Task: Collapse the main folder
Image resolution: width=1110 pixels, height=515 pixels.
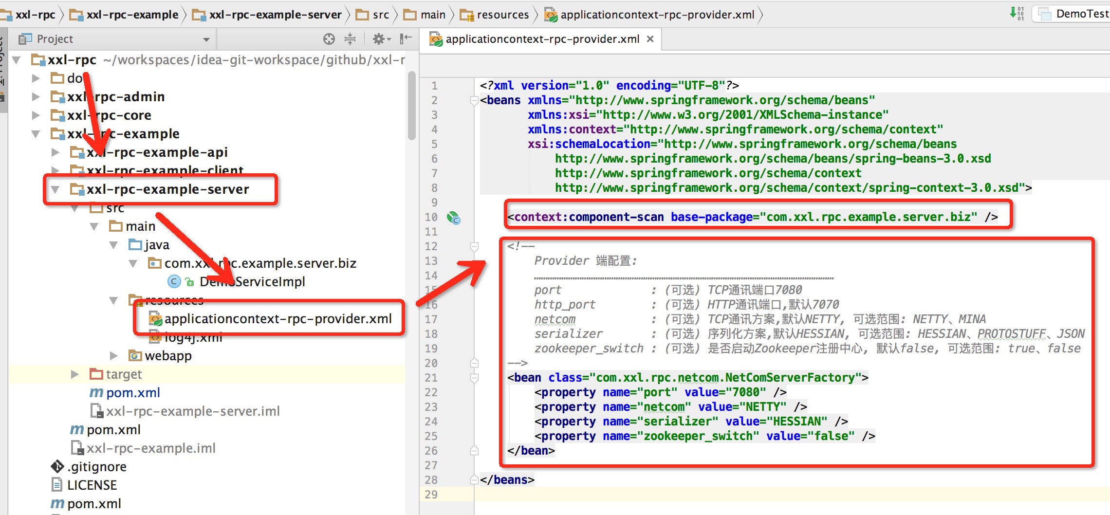Action: point(94,226)
